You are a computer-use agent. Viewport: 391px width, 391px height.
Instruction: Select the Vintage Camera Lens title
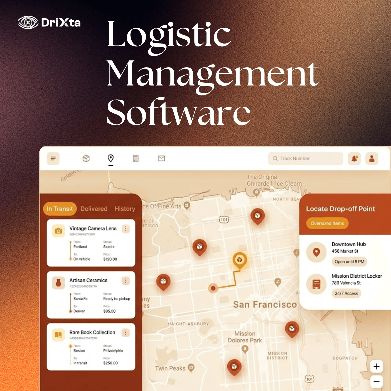pyautogui.click(x=93, y=228)
